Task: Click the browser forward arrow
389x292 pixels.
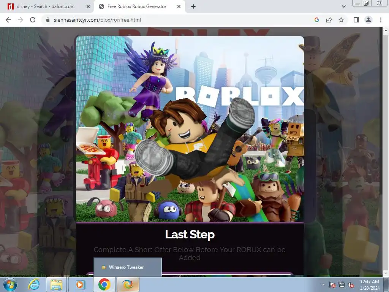Action: click(x=21, y=20)
